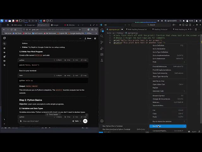Open the Accounts icon in VS Code activity bar
202x152 pixels.
click(x=102, y=121)
